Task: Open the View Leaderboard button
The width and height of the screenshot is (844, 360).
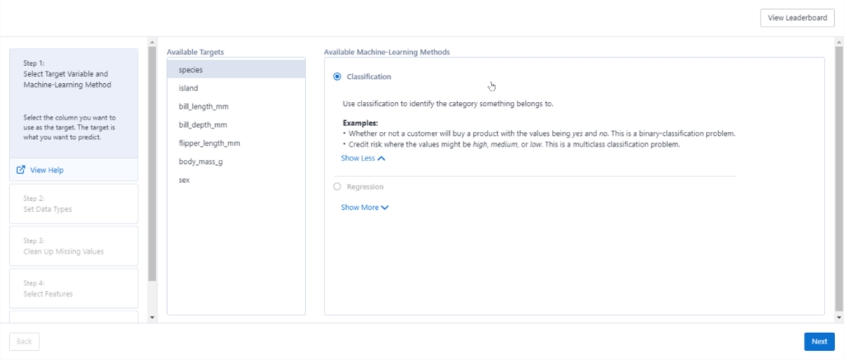Action: 797,18
